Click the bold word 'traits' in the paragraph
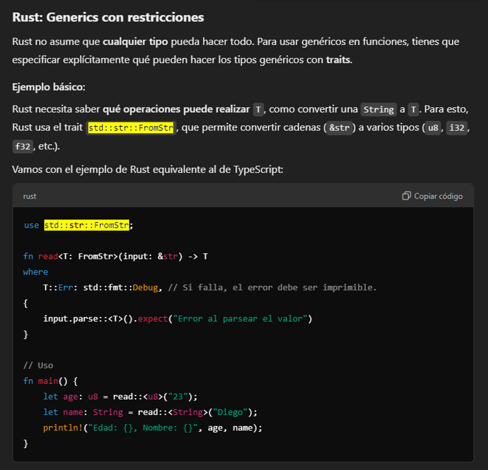This screenshot has height=470, width=488. pos(338,60)
